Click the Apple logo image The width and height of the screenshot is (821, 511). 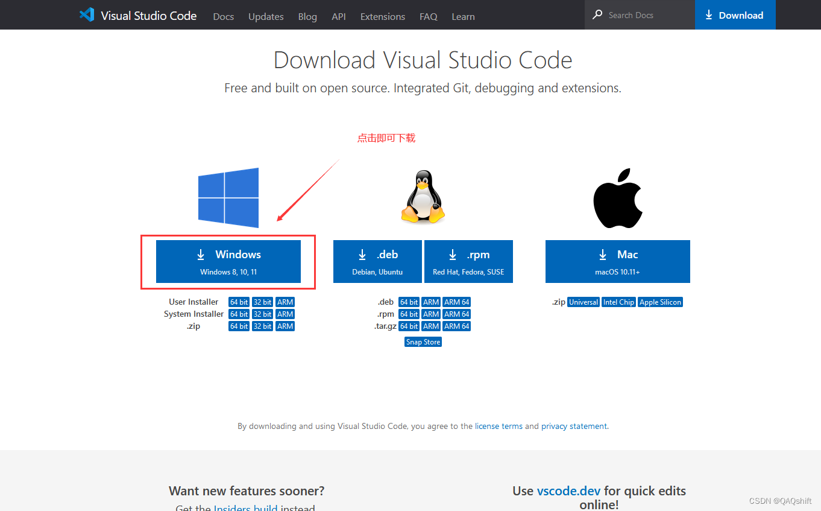(x=618, y=198)
